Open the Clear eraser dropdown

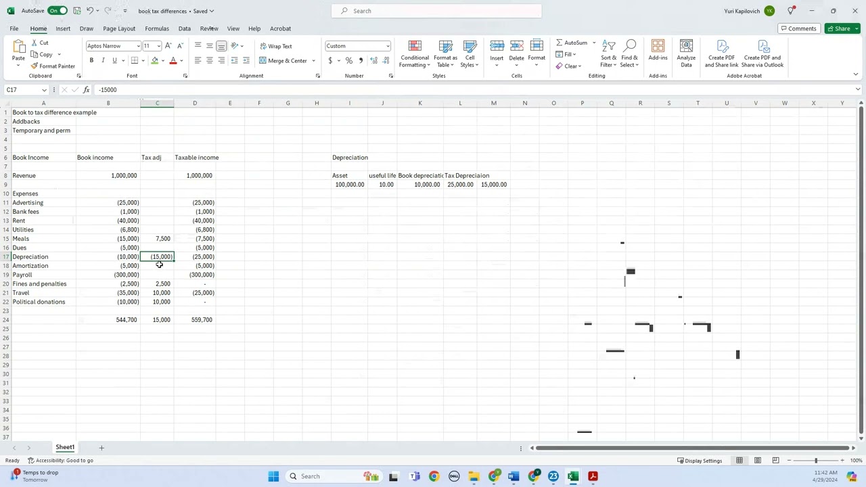click(x=570, y=66)
